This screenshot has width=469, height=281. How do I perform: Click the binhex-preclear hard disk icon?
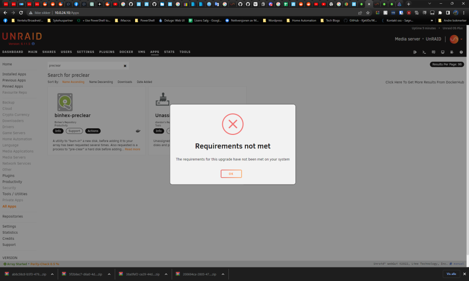(65, 102)
